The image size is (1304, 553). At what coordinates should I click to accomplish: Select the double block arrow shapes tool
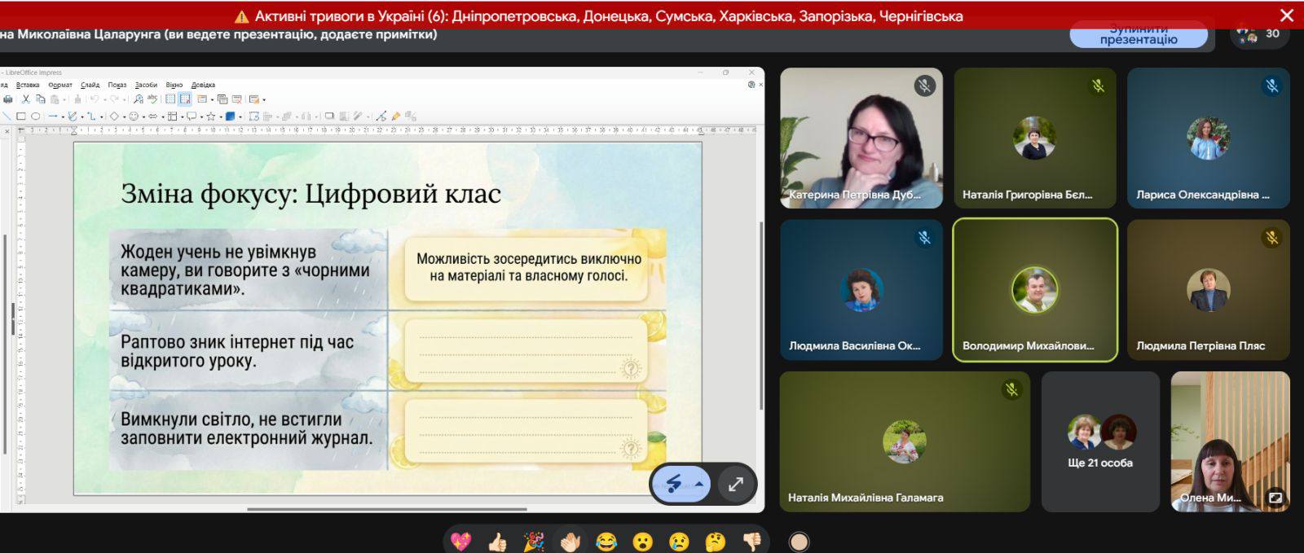pyautogui.click(x=152, y=116)
